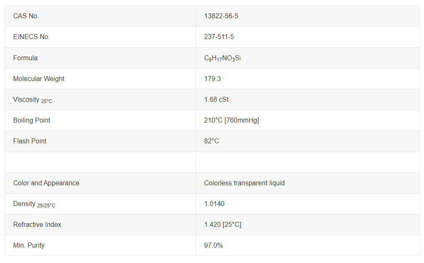Select the 'EINECS No.' label
This screenshot has height=263, width=424.
(32, 37)
